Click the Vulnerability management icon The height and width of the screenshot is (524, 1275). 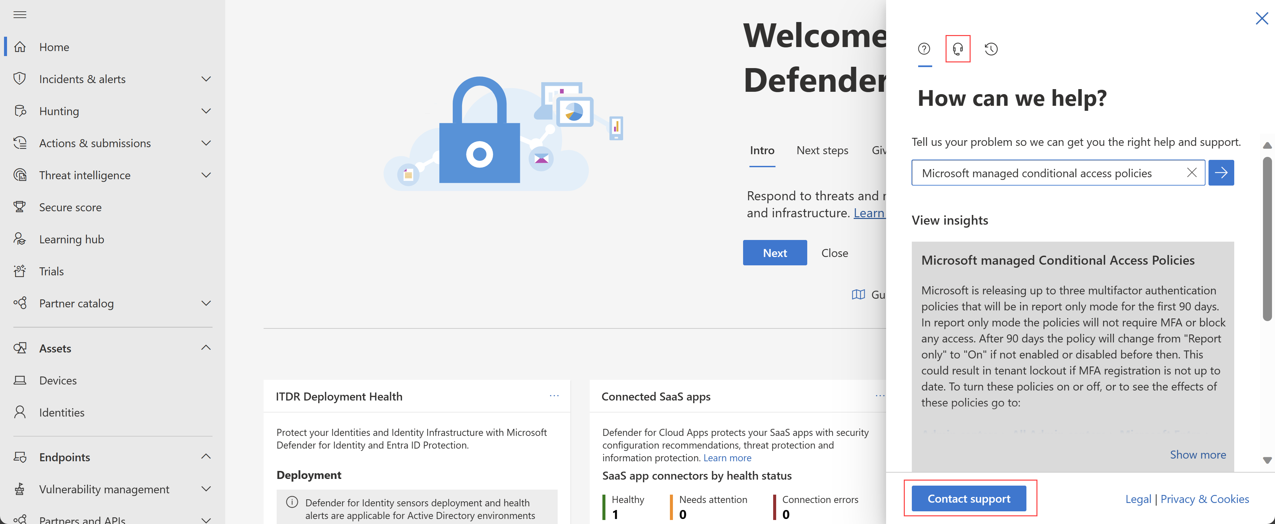[22, 488]
